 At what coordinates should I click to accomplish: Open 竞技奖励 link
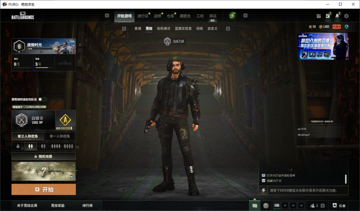tap(58, 205)
